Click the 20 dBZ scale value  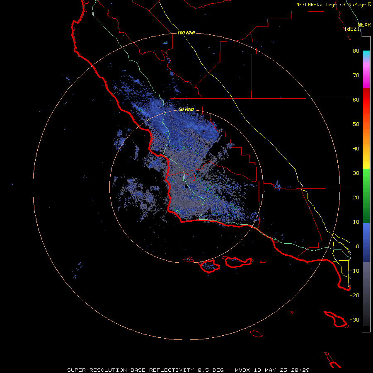tap(356, 198)
